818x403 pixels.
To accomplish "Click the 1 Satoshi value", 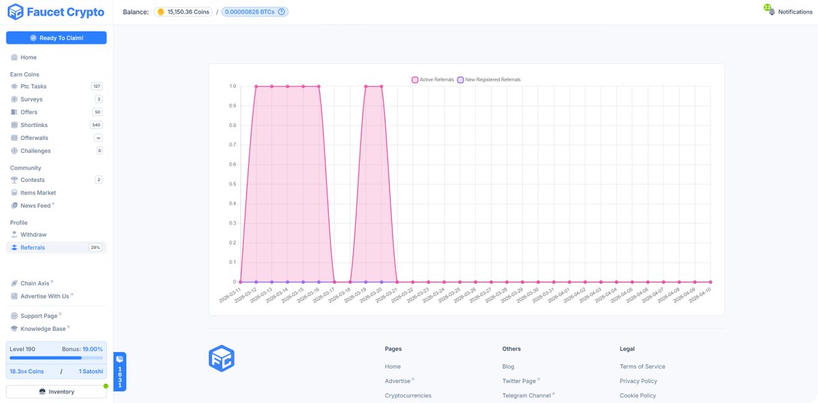I will click(91, 372).
